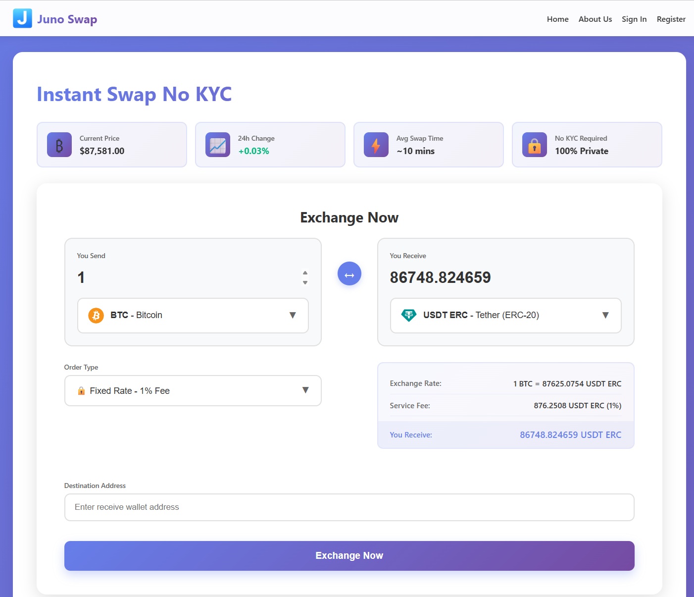Open the Register link
Image resolution: width=694 pixels, height=597 pixels.
[671, 19]
